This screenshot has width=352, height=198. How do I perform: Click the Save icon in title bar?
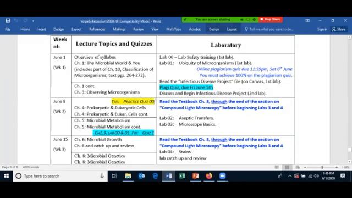[8, 21]
